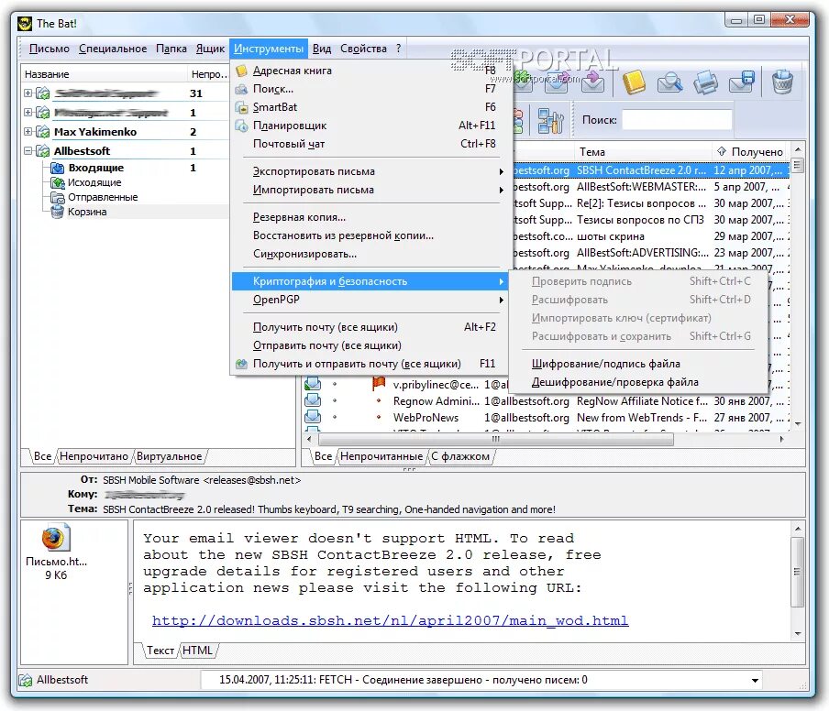Click the Firefox icon of Письмо.ht... attachment
This screenshot has width=829, height=711.
point(54,538)
